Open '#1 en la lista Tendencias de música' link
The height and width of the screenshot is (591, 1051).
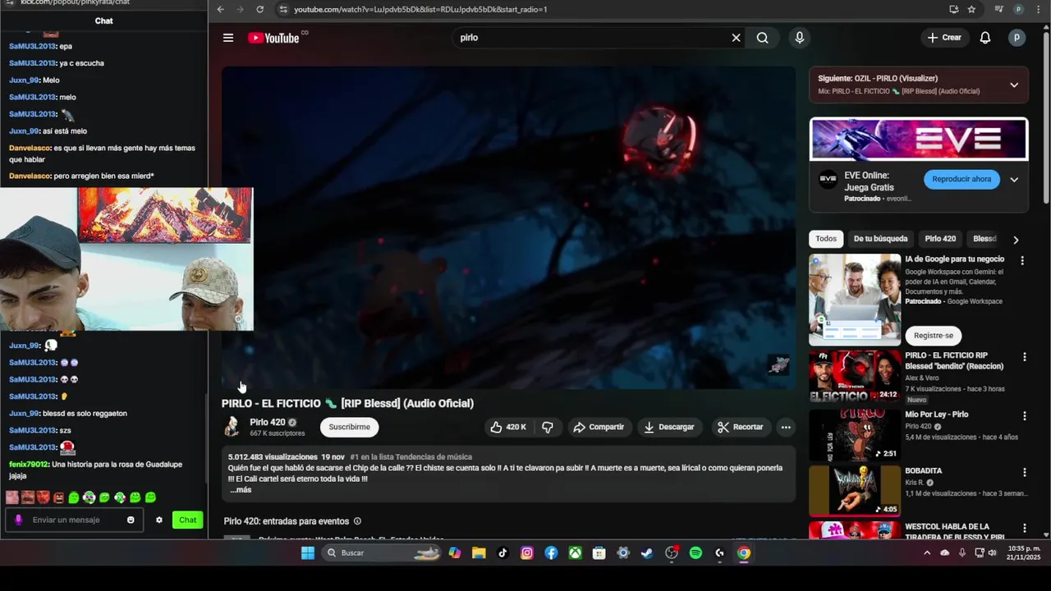tap(411, 457)
